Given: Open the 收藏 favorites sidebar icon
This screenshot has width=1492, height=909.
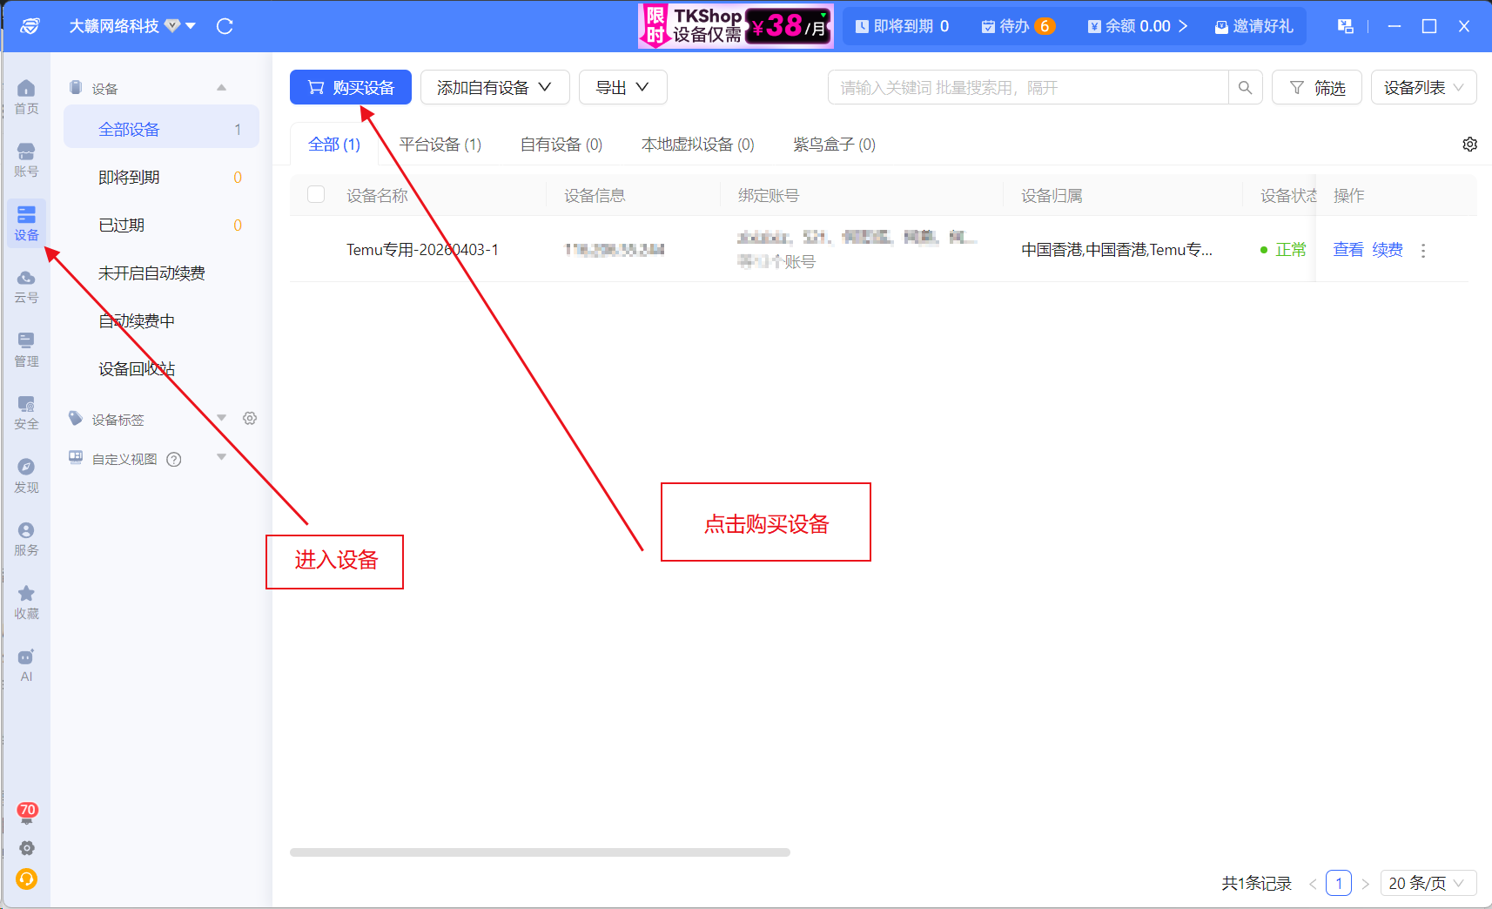Looking at the screenshot, I should (x=26, y=603).
